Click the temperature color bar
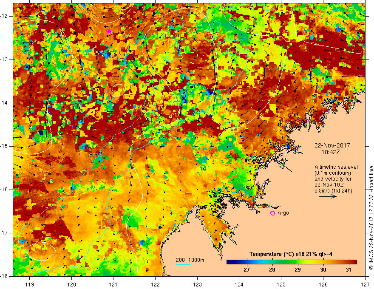The image size is (374, 289). pyautogui.click(x=292, y=262)
